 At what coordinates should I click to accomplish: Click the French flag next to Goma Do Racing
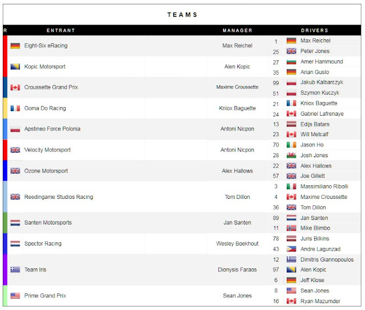coord(15,108)
